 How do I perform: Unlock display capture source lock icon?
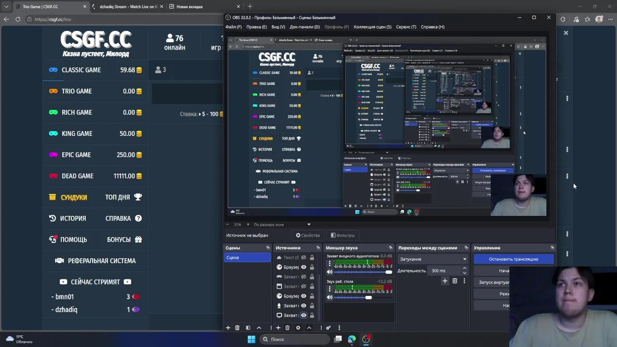[312, 315]
